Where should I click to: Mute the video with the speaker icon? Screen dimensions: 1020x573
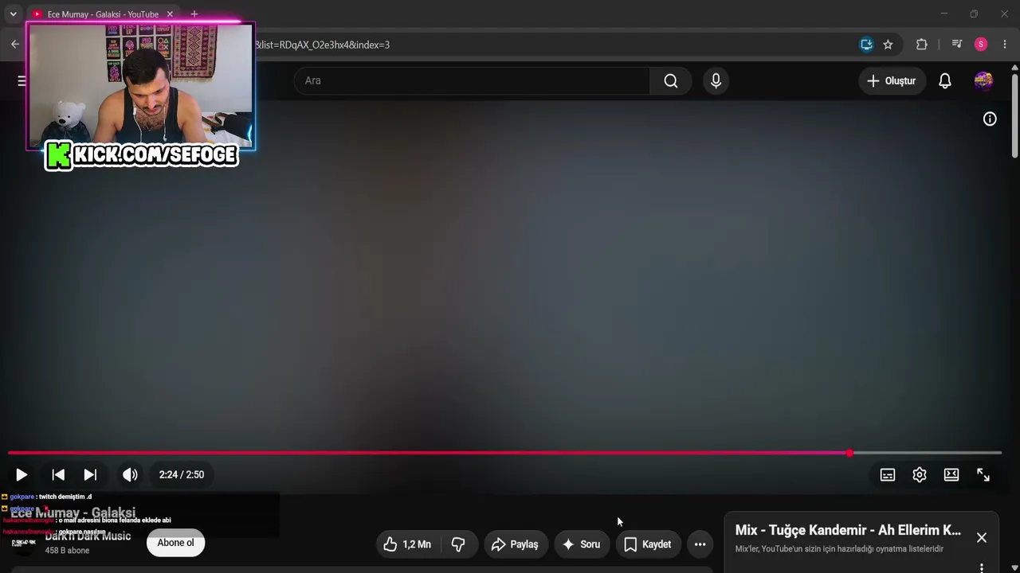pyautogui.click(x=130, y=475)
